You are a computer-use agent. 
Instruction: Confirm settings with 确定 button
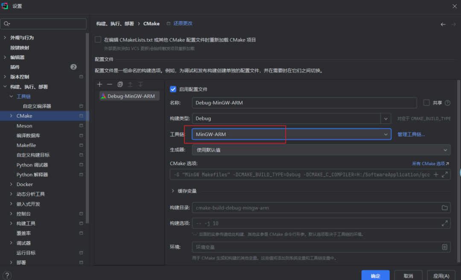click(375, 276)
